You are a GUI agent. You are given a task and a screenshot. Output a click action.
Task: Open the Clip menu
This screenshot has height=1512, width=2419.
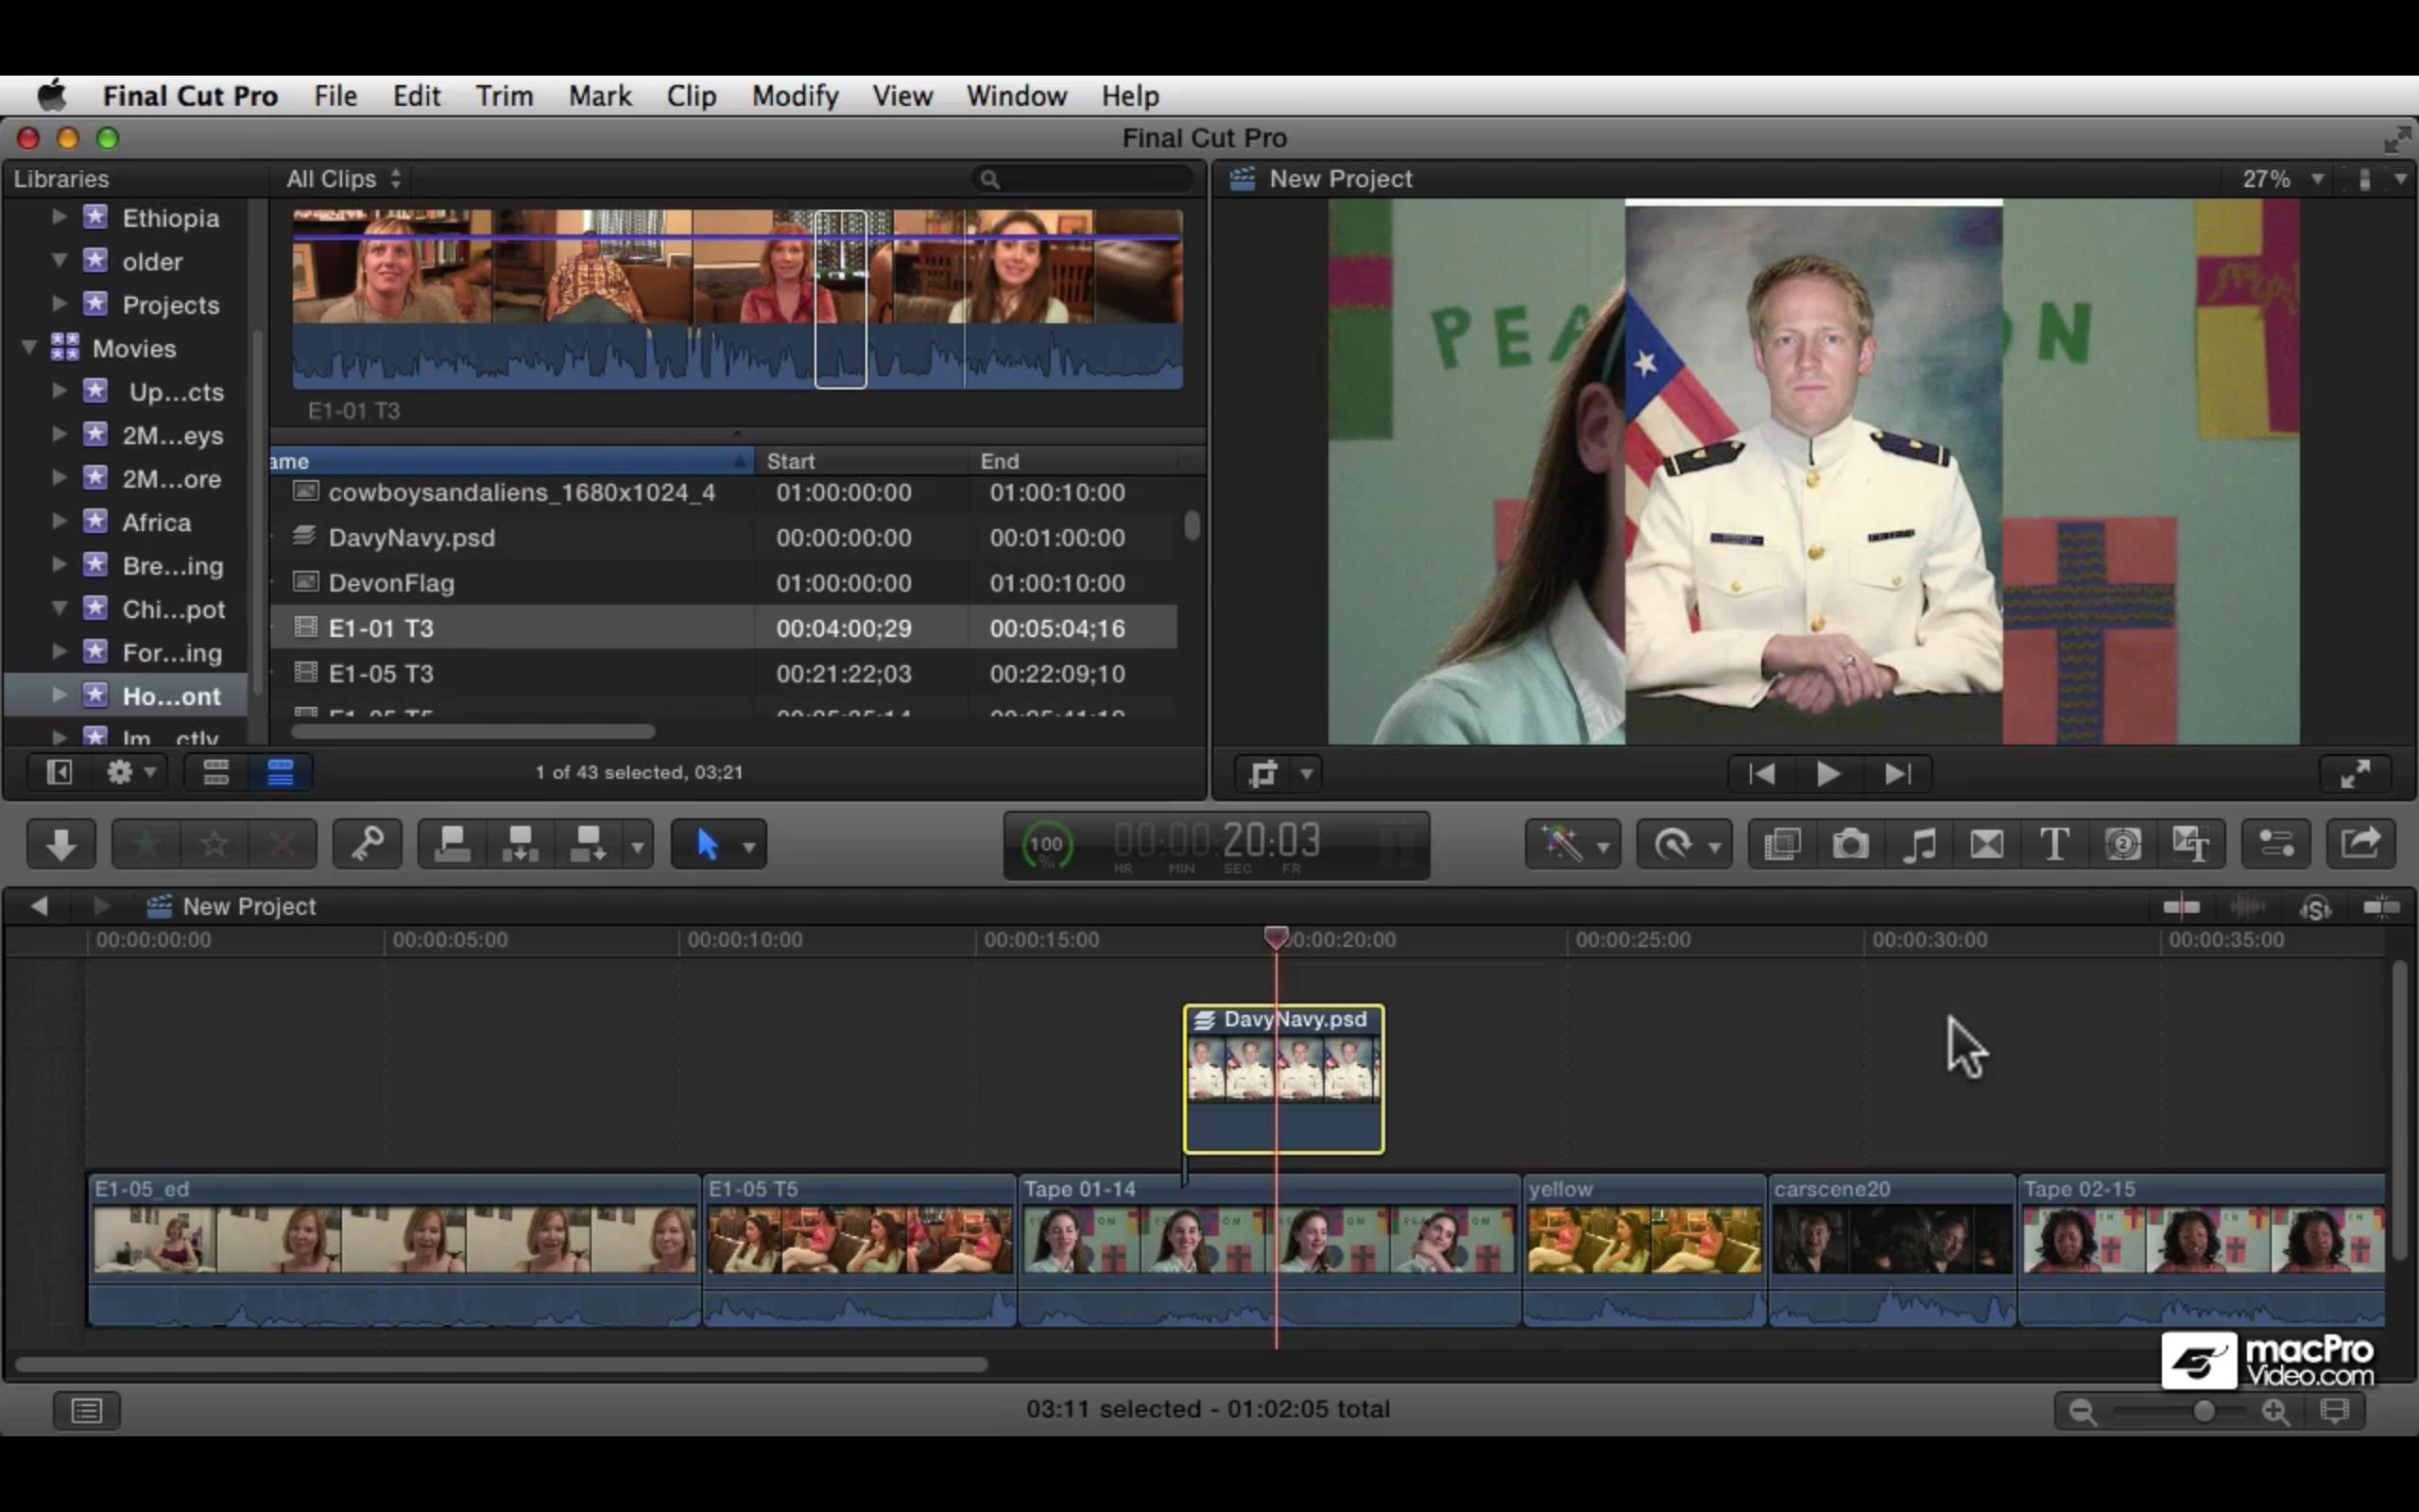pyautogui.click(x=692, y=96)
